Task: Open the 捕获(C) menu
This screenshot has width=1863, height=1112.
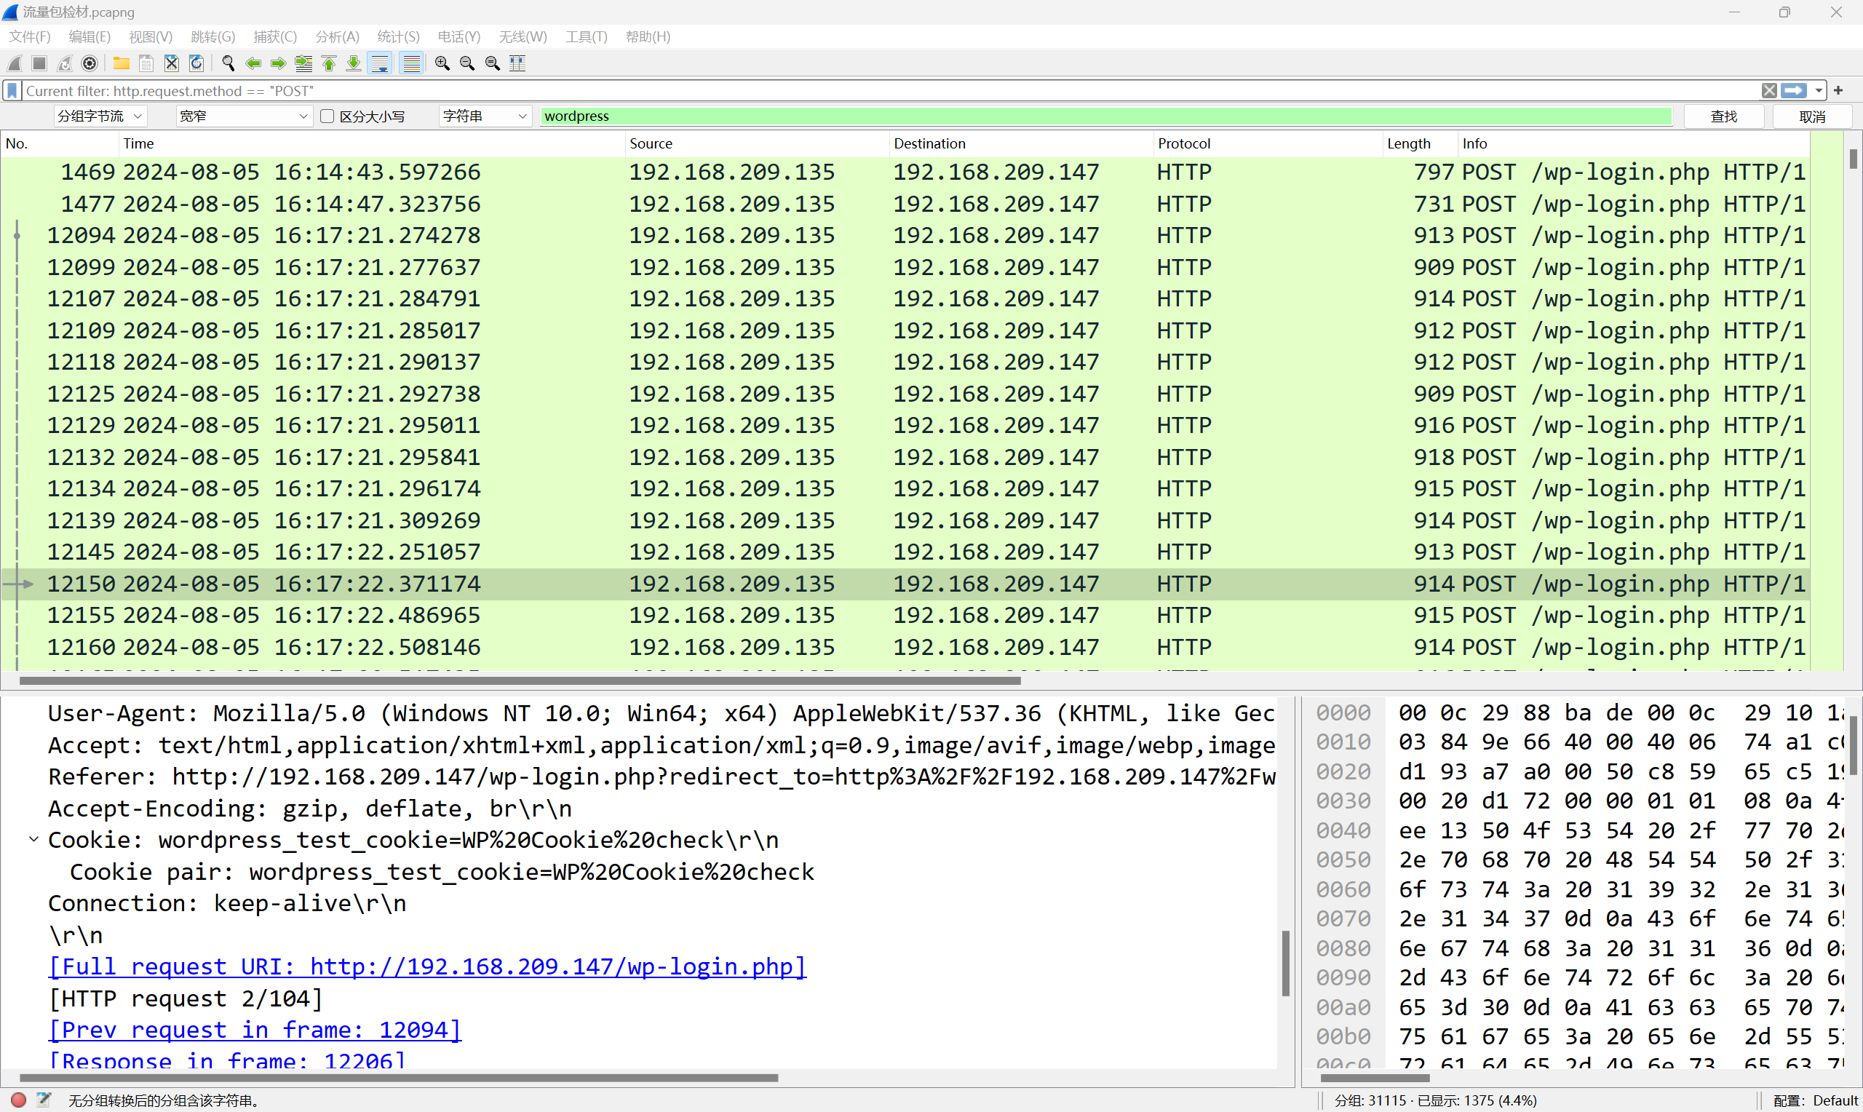Action: pyautogui.click(x=275, y=36)
